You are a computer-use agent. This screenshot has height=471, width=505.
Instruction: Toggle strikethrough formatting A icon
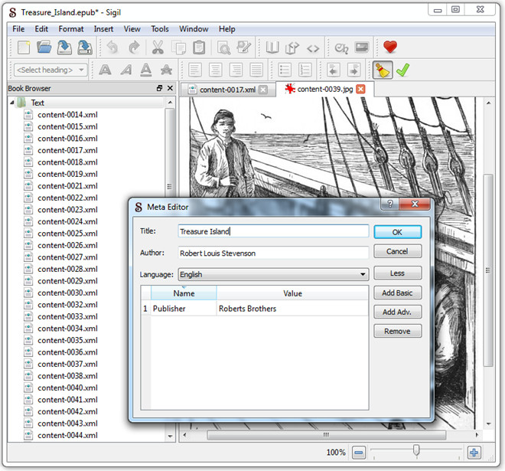166,70
